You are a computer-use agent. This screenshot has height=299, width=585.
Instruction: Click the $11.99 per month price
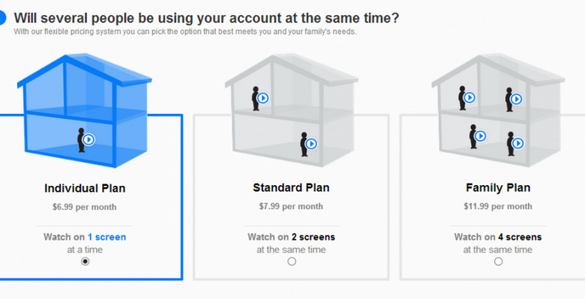[x=498, y=206]
